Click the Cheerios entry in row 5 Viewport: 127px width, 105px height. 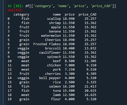[53, 40]
